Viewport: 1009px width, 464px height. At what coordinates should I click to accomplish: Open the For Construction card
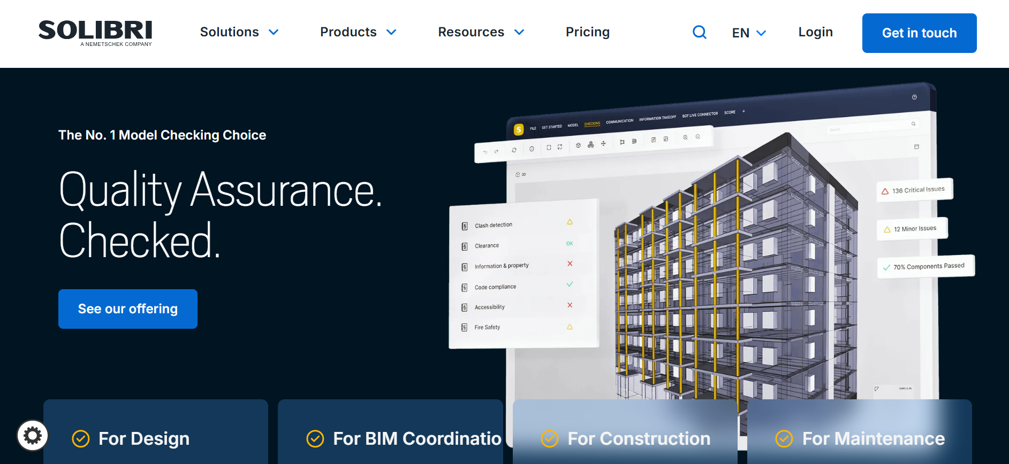click(625, 432)
